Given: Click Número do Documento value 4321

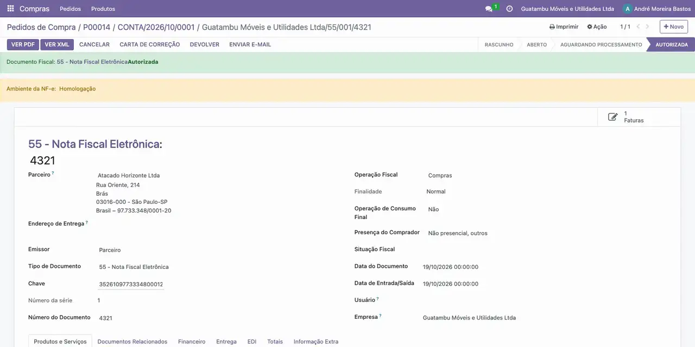Looking at the screenshot, I should pos(106,318).
